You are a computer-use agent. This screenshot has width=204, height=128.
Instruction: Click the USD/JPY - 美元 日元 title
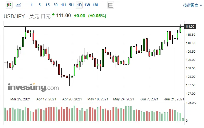point(27,16)
